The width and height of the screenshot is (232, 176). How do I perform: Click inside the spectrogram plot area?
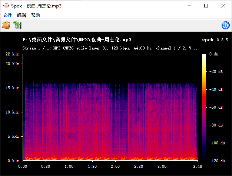point(110,108)
